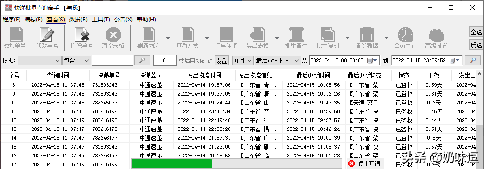
Task: Open the 并且 logic dropdown
Action: (x=242, y=60)
